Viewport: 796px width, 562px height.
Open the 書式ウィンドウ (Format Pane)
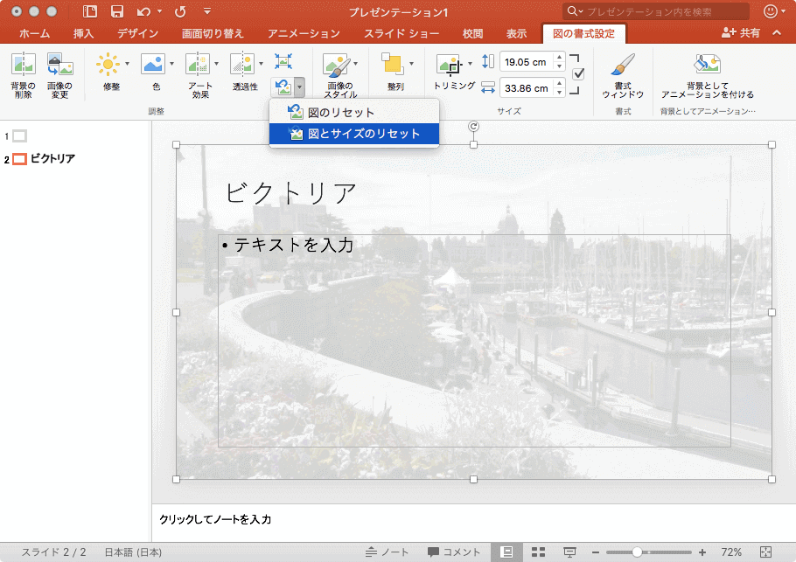point(622,66)
